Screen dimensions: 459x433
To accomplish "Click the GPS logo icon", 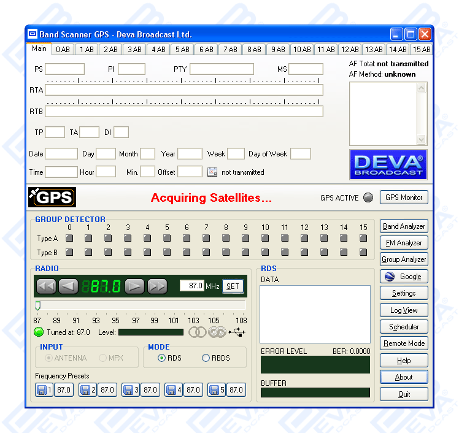I will click(x=52, y=197).
